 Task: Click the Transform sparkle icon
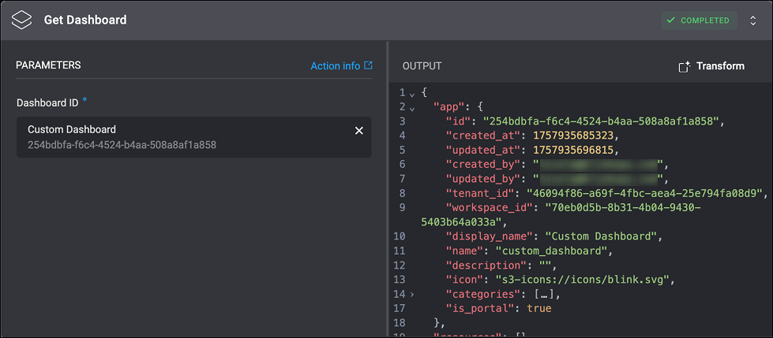pyautogui.click(x=684, y=67)
